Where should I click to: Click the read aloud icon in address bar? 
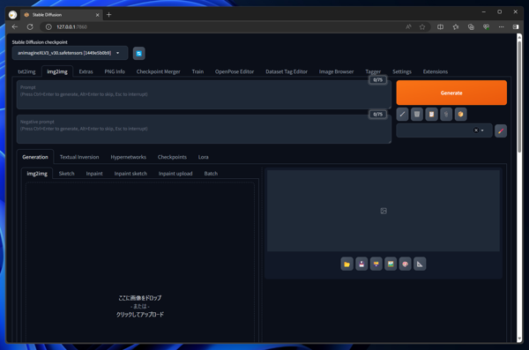pos(408,26)
